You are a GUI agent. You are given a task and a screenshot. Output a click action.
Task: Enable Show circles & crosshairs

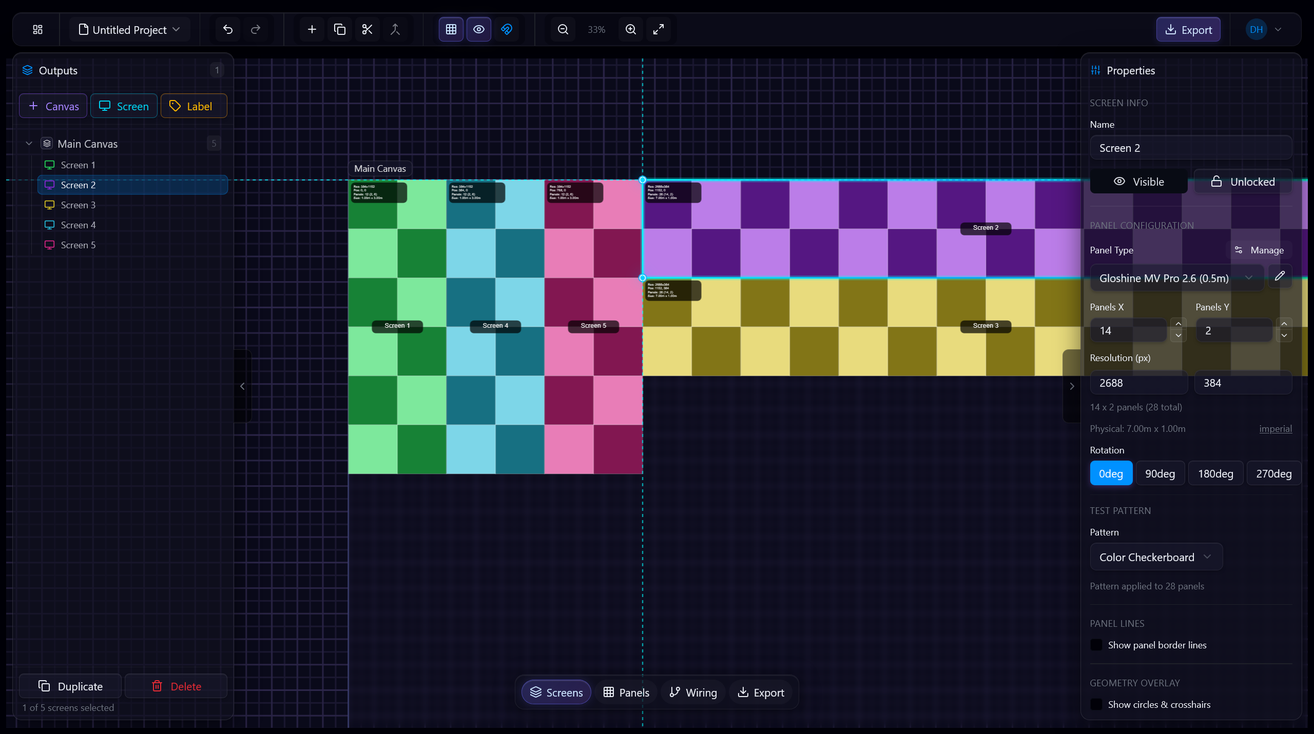(x=1096, y=704)
